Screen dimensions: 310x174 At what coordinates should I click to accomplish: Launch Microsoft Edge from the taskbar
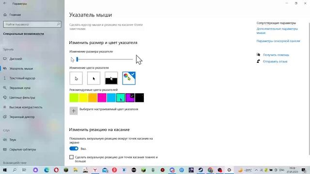(46, 170)
